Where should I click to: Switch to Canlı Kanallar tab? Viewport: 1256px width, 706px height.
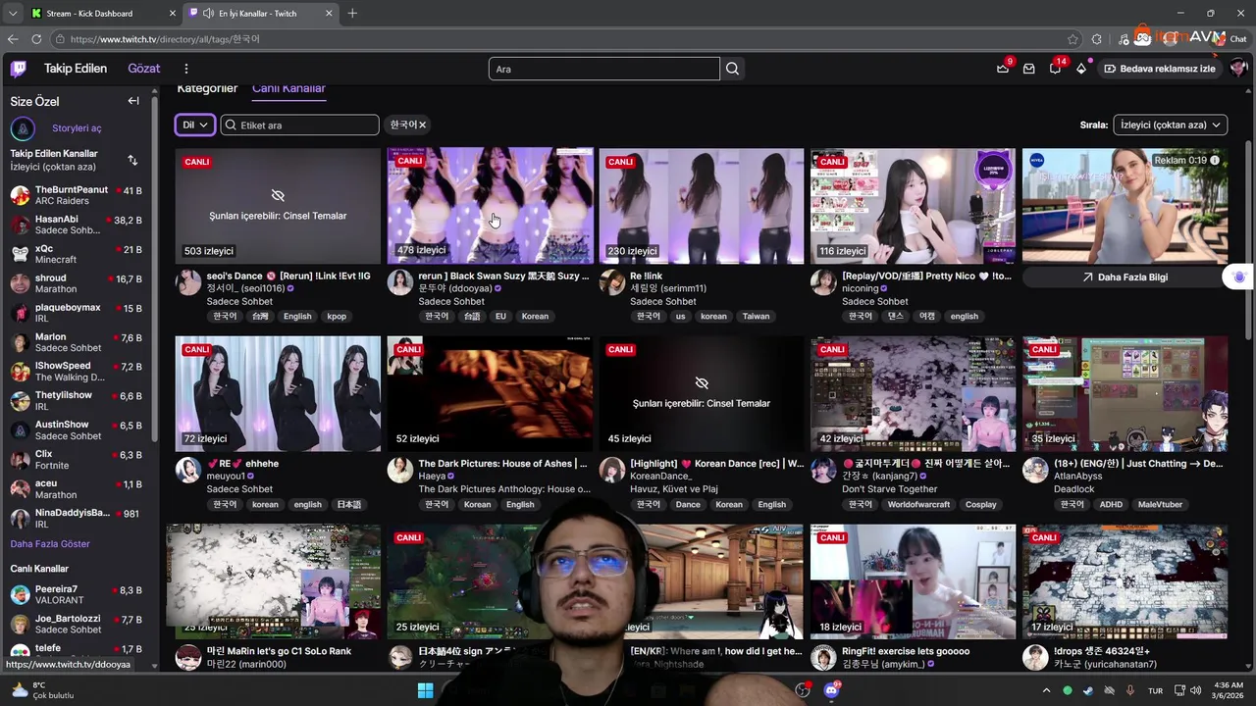click(288, 88)
